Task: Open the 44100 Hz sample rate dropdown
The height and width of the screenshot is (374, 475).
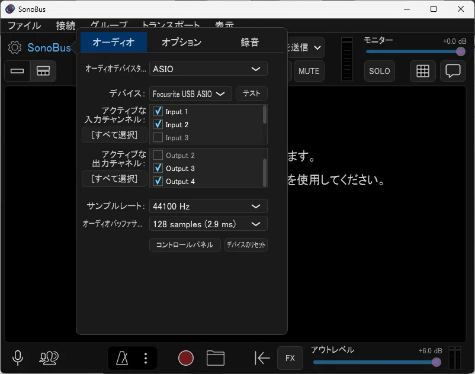Action: pos(208,206)
